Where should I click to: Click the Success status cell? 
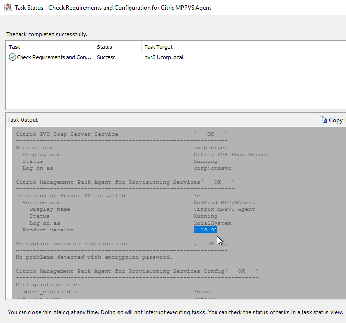(106, 57)
